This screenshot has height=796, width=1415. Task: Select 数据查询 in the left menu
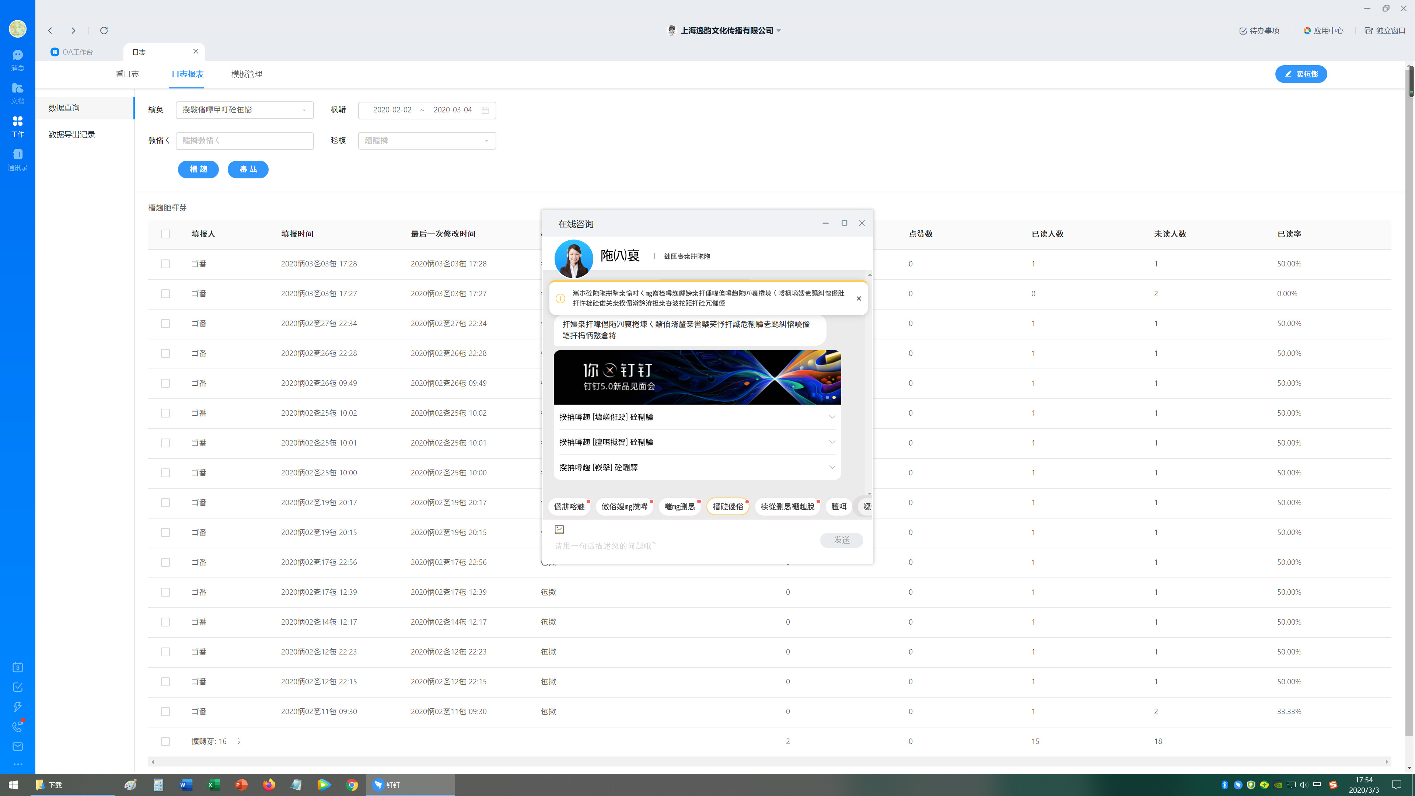pyautogui.click(x=85, y=108)
